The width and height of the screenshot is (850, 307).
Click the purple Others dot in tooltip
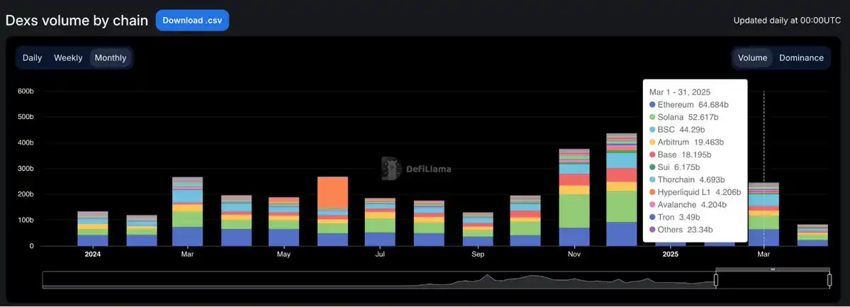[x=652, y=230]
